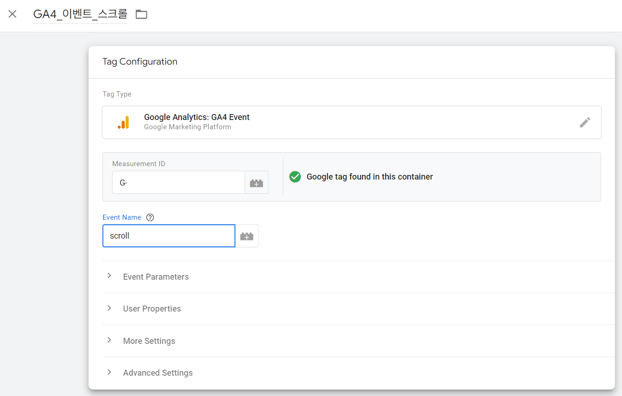Click the pencil icon to edit tag type
Screen dimensions: 622x396
pyautogui.click(x=585, y=122)
